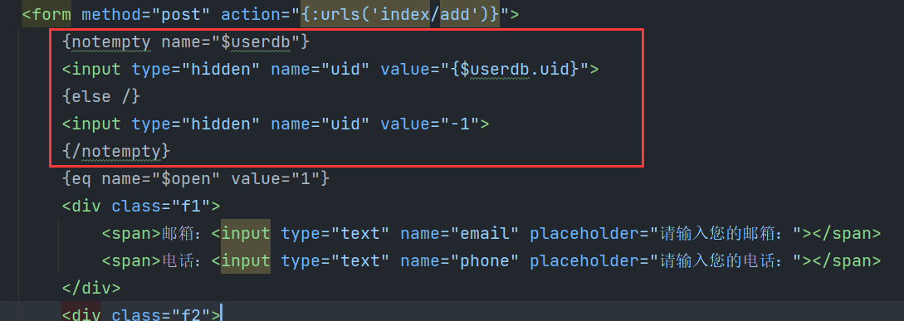The height and width of the screenshot is (321, 904).
Task: Click the closing {/notempty} tag
Action: click(116, 152)
